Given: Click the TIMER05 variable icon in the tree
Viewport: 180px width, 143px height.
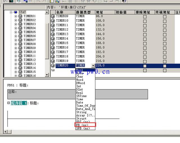Looking at the screenshot, I should pyautogui.click(x=20, y=32).
